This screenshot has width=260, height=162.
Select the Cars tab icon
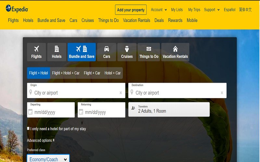[x=107, y=49]
